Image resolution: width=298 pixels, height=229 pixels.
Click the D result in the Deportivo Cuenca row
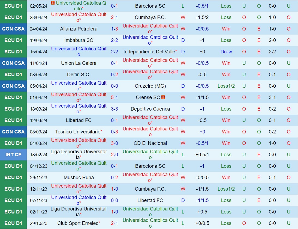click(x=183, y=109)
